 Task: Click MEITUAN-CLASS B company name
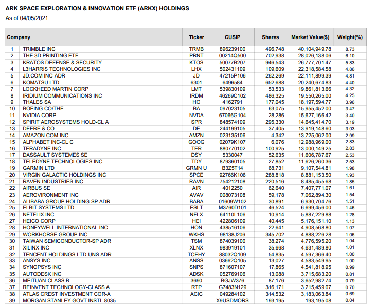(x=46, y=281)
